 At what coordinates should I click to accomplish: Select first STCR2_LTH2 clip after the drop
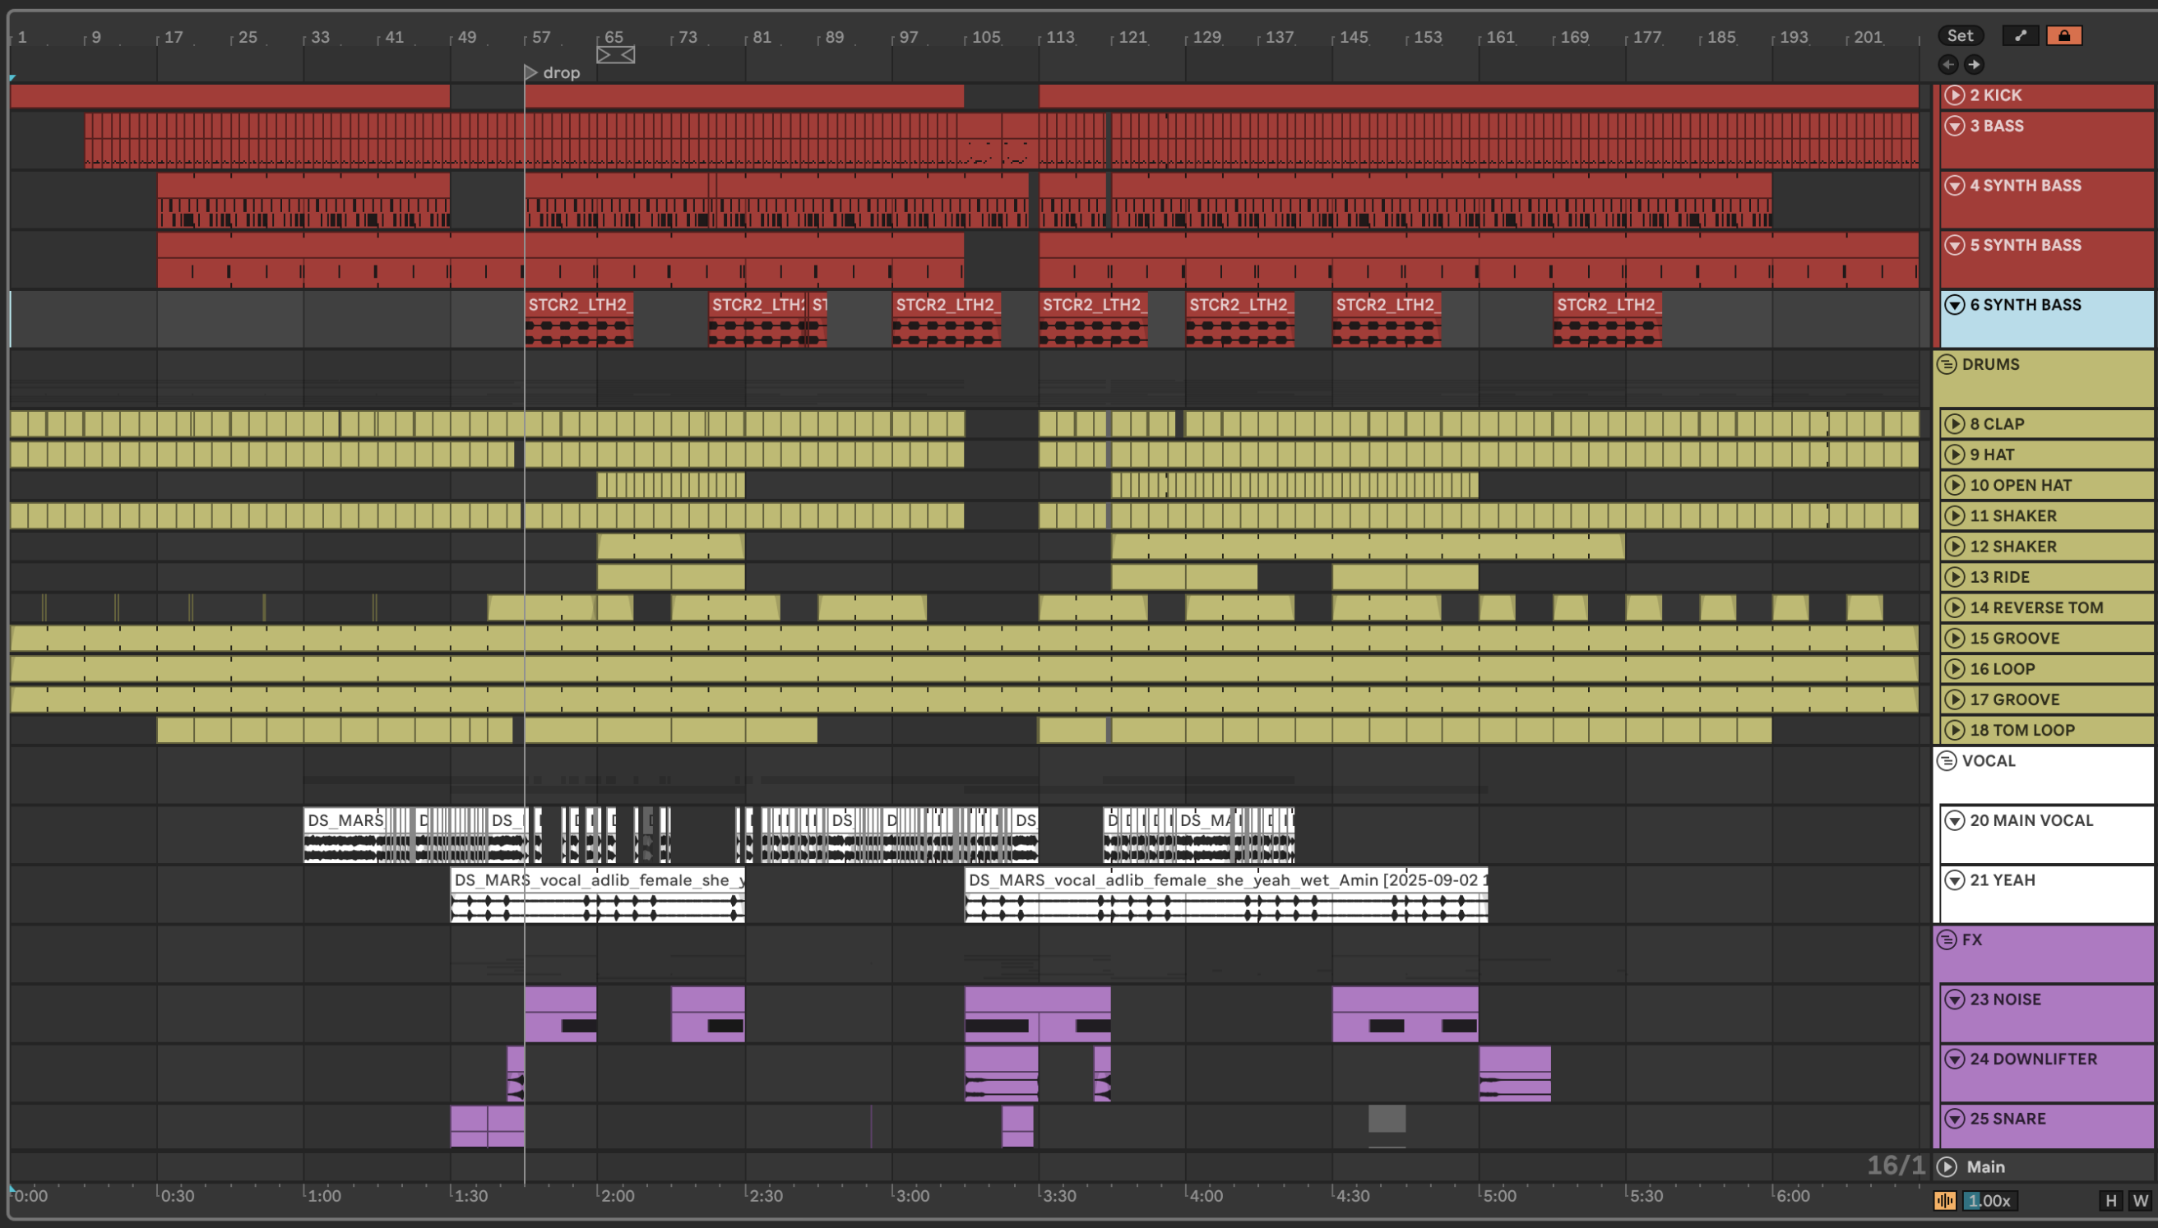[579, 319]
